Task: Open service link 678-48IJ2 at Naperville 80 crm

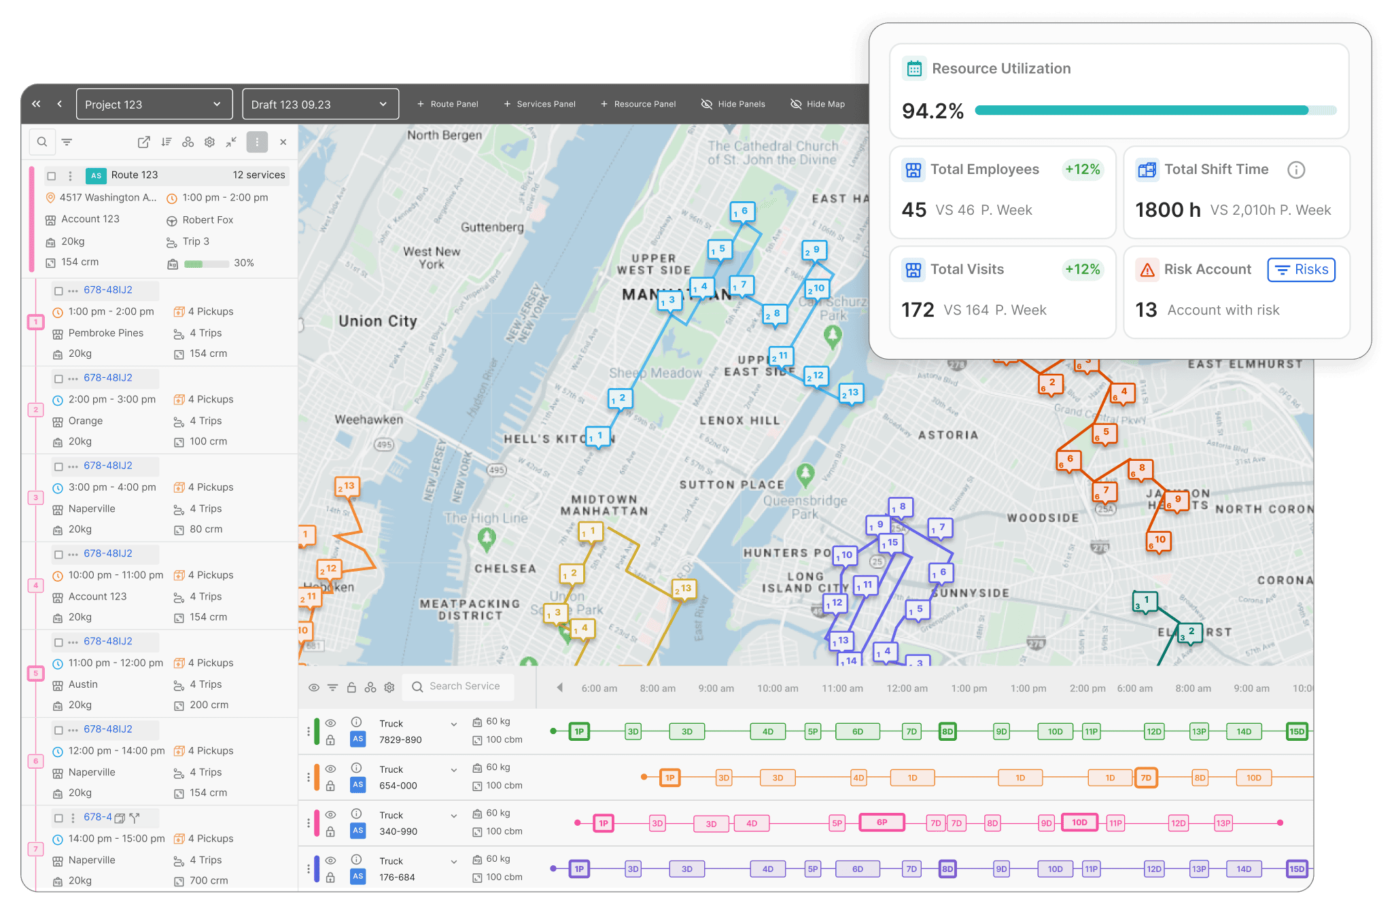Action: pyautogui.click(x=108, y=466)
